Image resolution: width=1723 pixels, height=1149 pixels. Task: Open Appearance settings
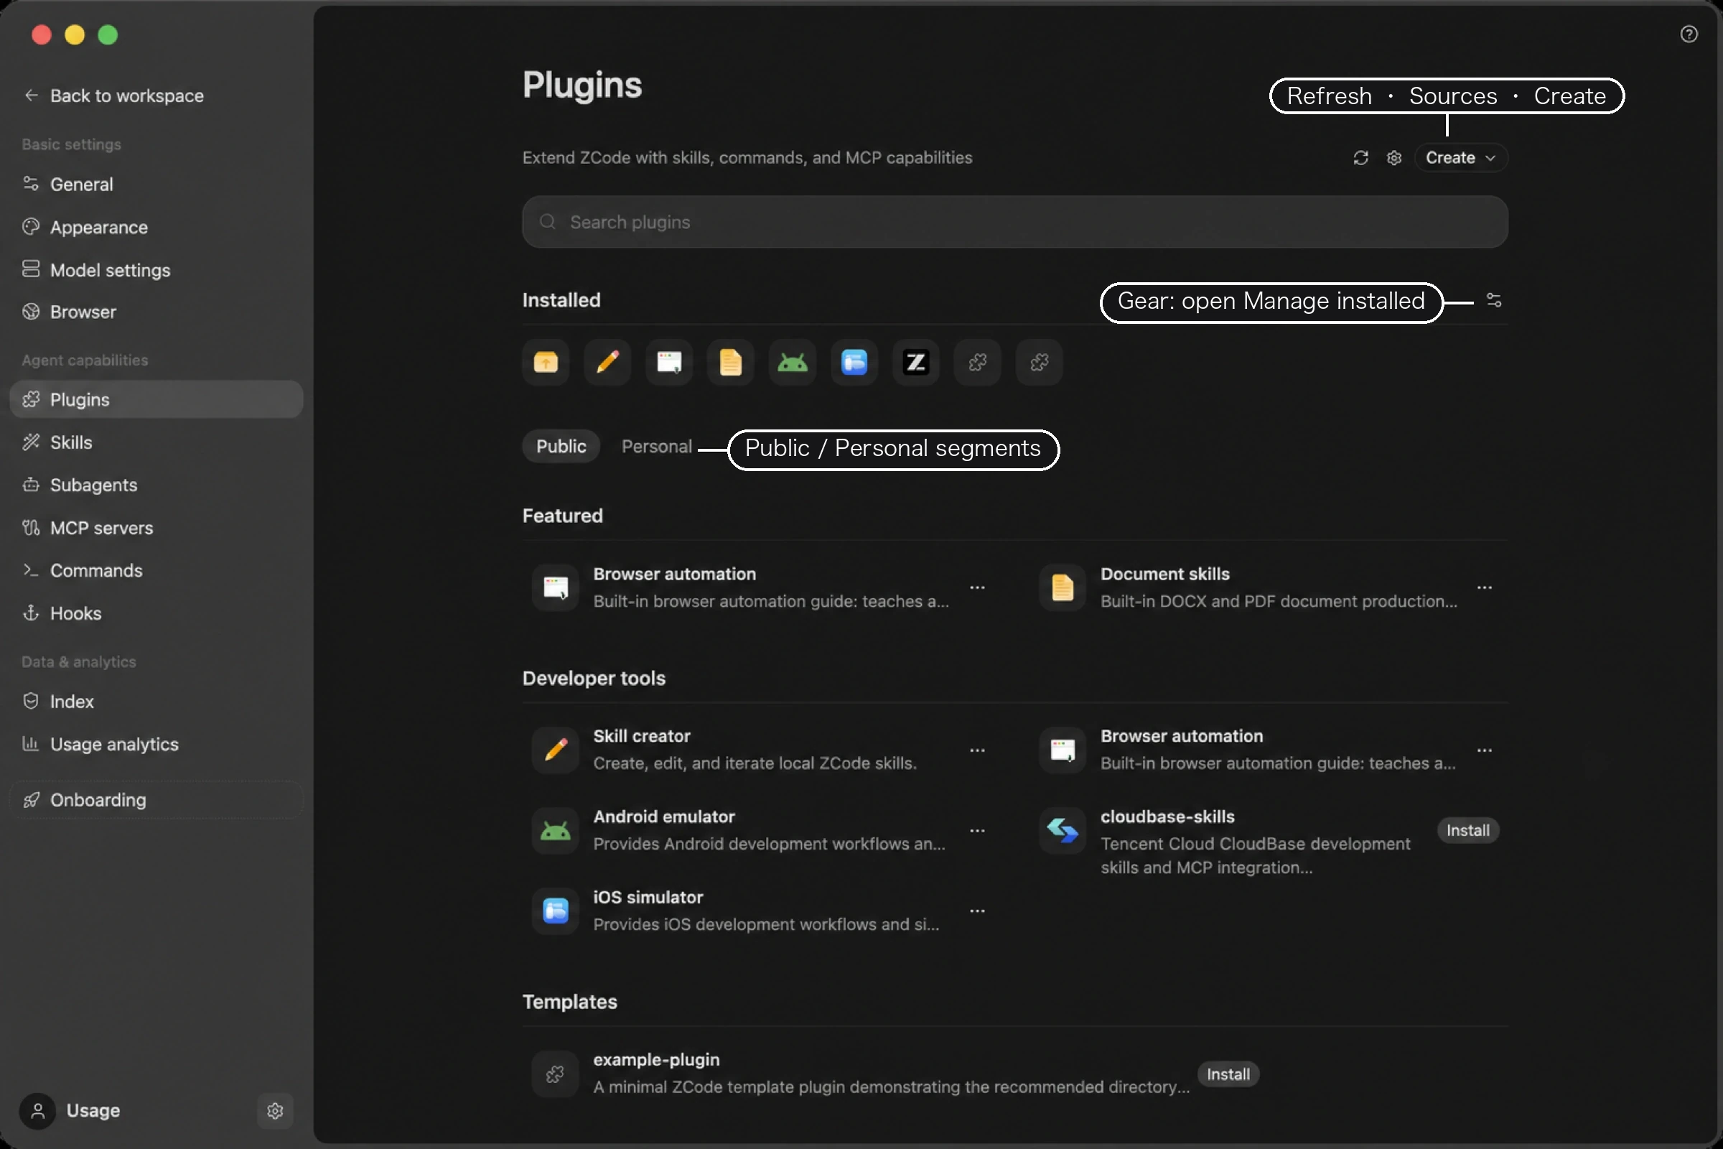pyautogui.click(x=156, y=227)
